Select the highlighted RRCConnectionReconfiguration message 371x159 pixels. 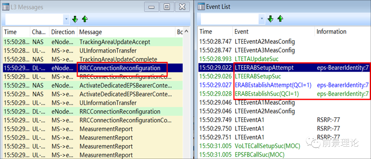pos(120,68)
